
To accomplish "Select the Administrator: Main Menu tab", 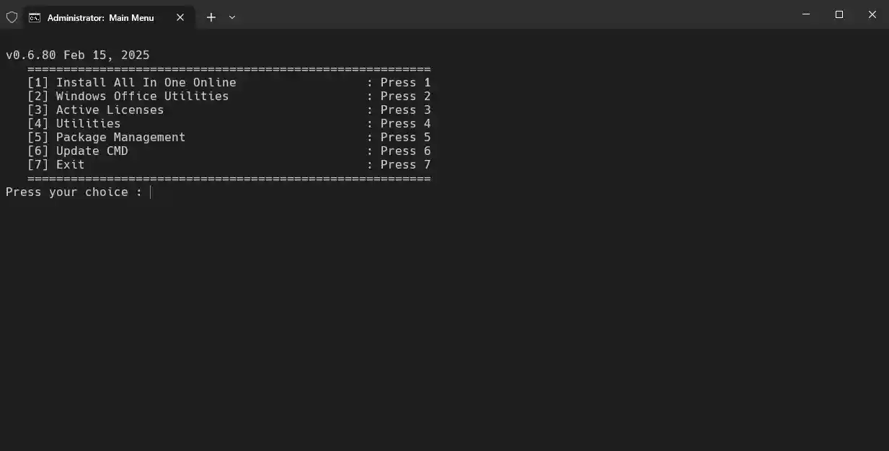I will click(x=101, y=17).
